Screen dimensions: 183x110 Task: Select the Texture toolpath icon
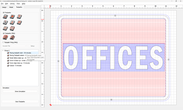coord(19,22)
